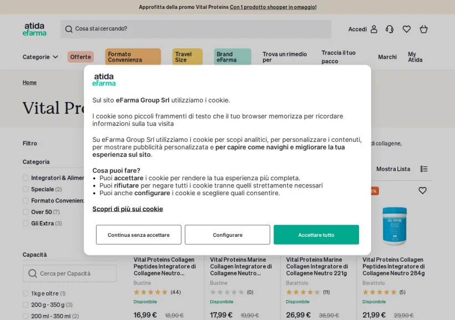Add the 284g product to favorites
The height and width of the screenshot is (320, 455).
[x=422, y=191]
